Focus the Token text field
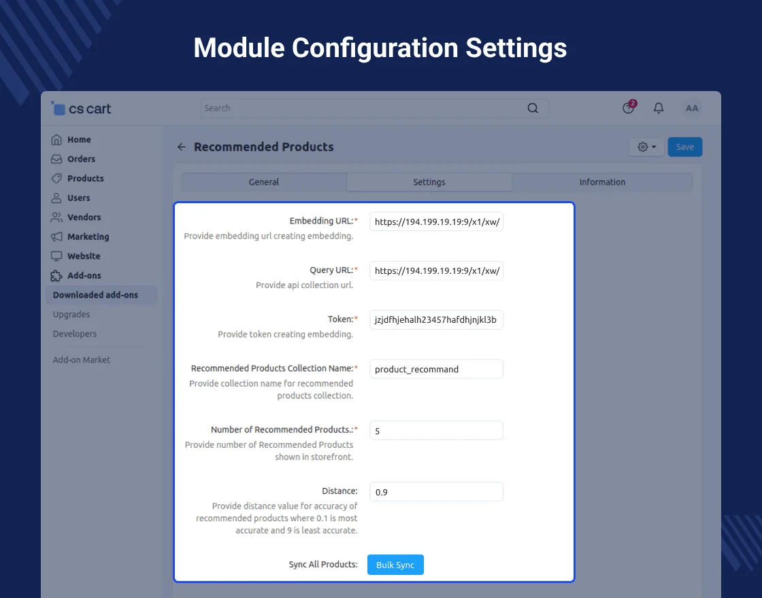Screen dimensions: 762x598 coord(436,320)
